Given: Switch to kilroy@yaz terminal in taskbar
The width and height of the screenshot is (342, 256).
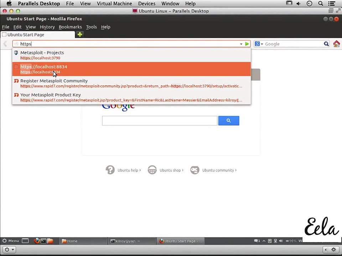Looking at the screenshot, I should click(x=132, y=241).
